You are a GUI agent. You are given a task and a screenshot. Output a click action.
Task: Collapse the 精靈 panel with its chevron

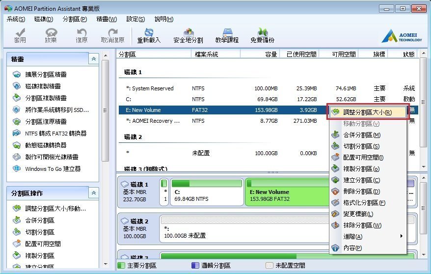(94, 58)
